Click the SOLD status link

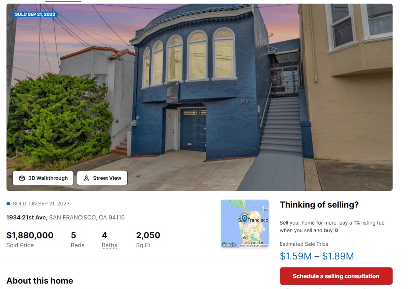point(19,204)
